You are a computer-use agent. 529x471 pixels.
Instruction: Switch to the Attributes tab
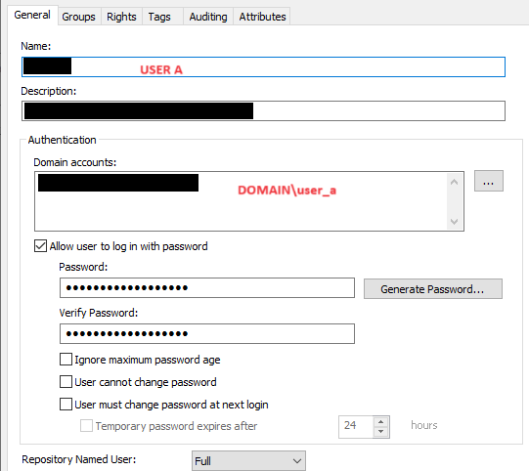point(262,17)
